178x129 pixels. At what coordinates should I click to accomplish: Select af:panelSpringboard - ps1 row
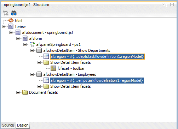pos(58,44)
